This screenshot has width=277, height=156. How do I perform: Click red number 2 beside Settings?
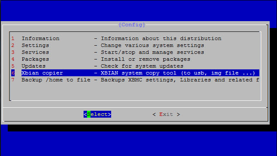click(13, 45)
